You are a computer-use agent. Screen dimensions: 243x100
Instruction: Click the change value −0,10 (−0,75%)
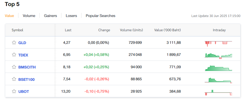tap(97, 91)
